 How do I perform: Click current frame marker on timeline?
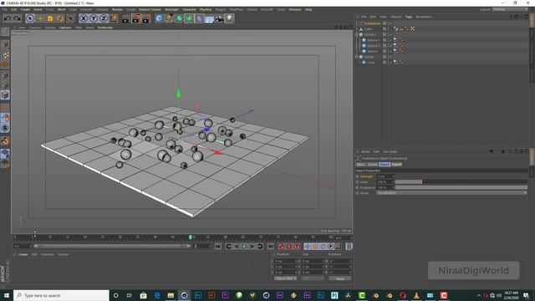pos(191,237)
